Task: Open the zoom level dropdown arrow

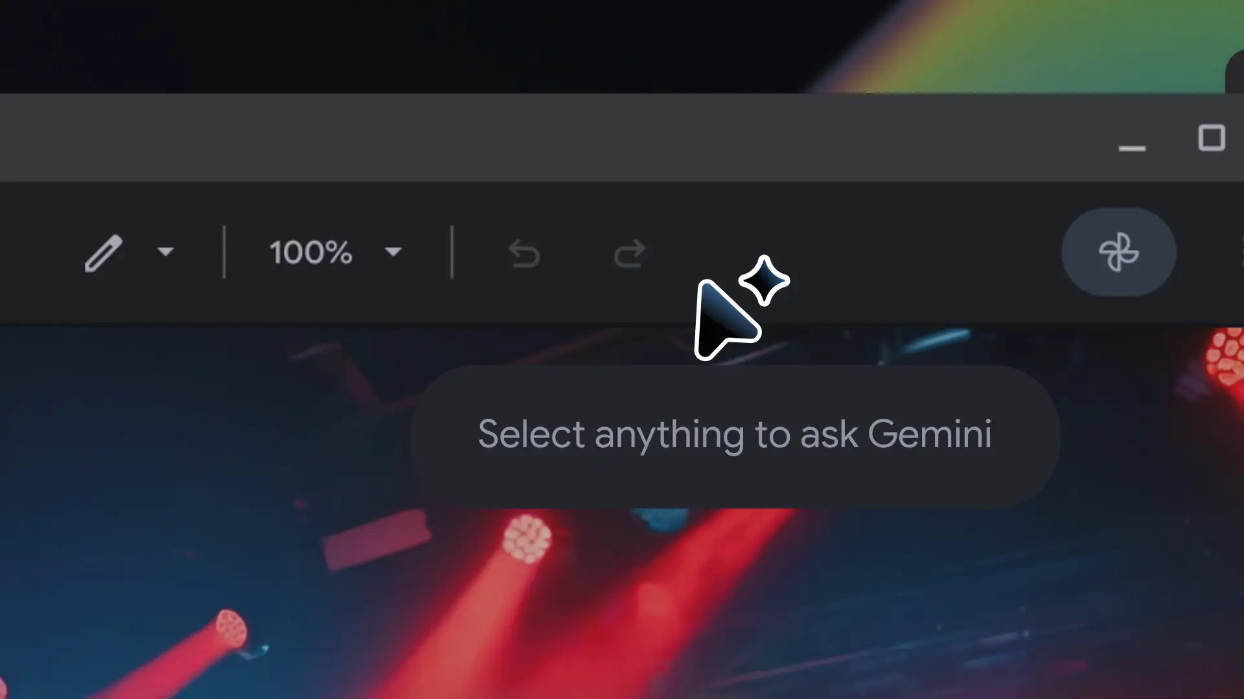Action: tap(393, 252)
